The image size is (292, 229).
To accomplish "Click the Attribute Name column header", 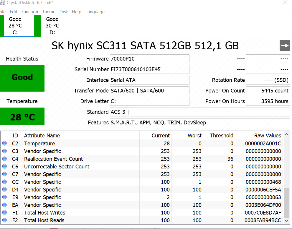I will 81,135.
